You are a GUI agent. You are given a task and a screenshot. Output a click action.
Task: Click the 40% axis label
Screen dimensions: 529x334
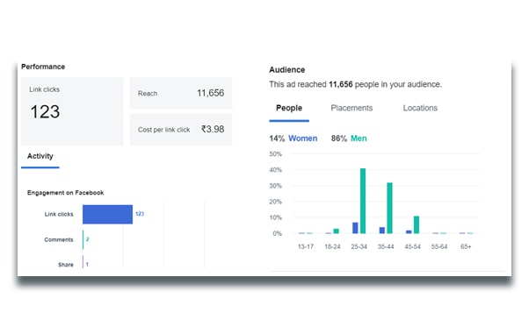point(275,170)
